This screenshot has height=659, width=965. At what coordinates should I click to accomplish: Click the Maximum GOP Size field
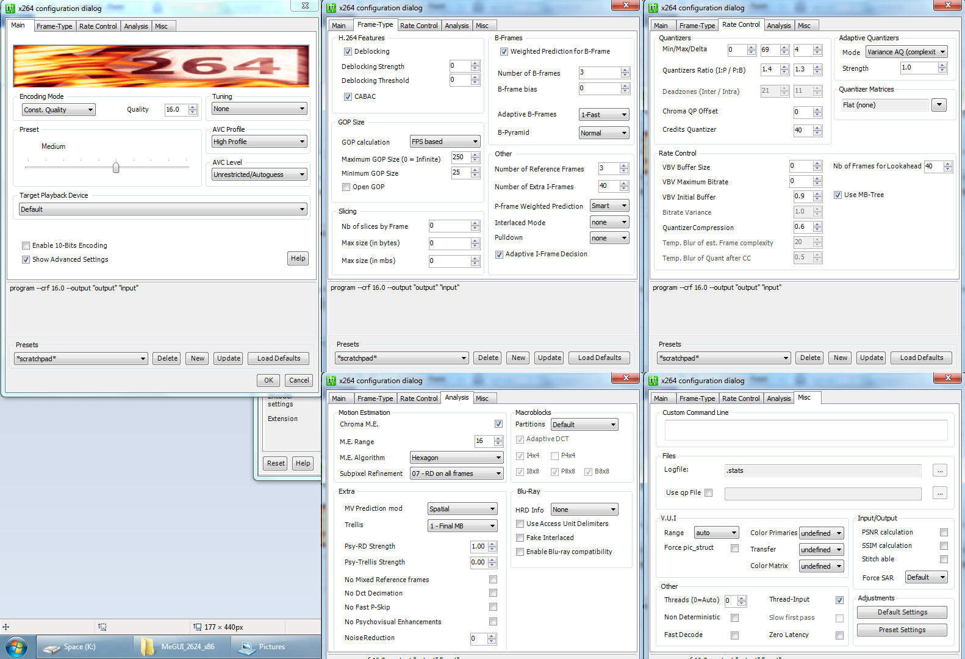point(461,157)
